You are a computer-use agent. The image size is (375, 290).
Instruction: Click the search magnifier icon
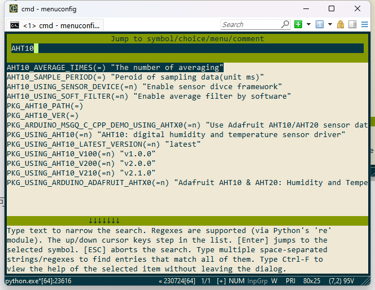tap(285, 24)
